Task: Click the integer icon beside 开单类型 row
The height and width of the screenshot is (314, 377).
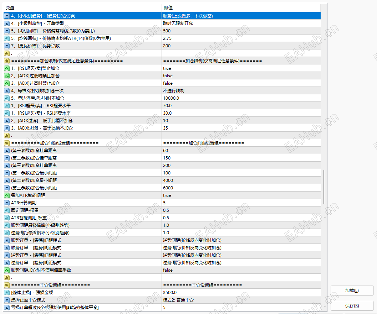Action: (x=6, y=23)
